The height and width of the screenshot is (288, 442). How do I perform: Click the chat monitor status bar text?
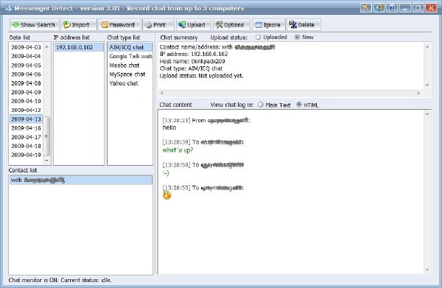60,280
